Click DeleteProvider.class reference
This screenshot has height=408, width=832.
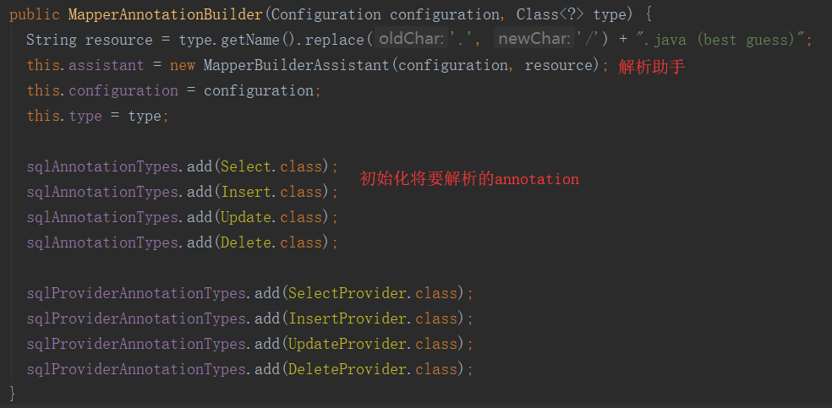click(x=373, y=369)
